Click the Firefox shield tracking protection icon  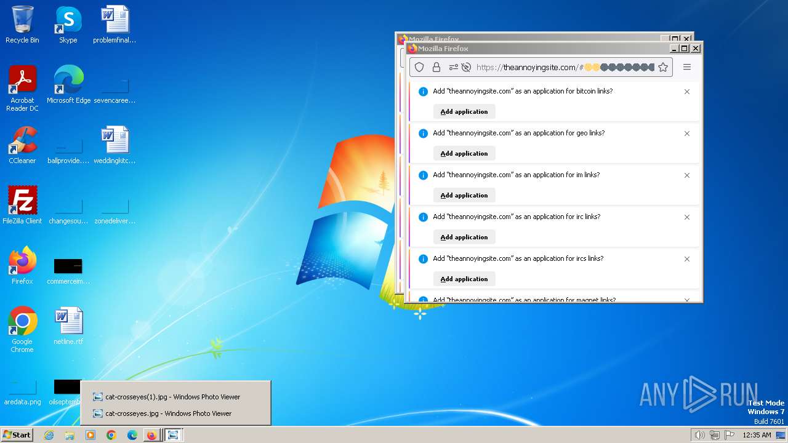tap(419, 68)
